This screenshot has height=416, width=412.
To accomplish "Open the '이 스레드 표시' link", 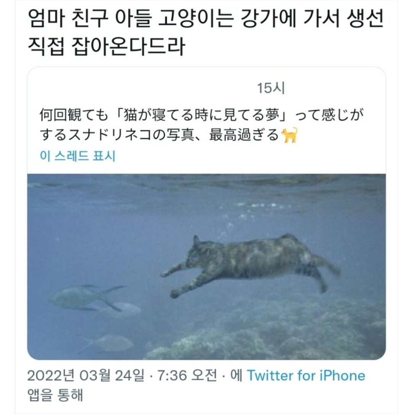I will coord(77,156).
